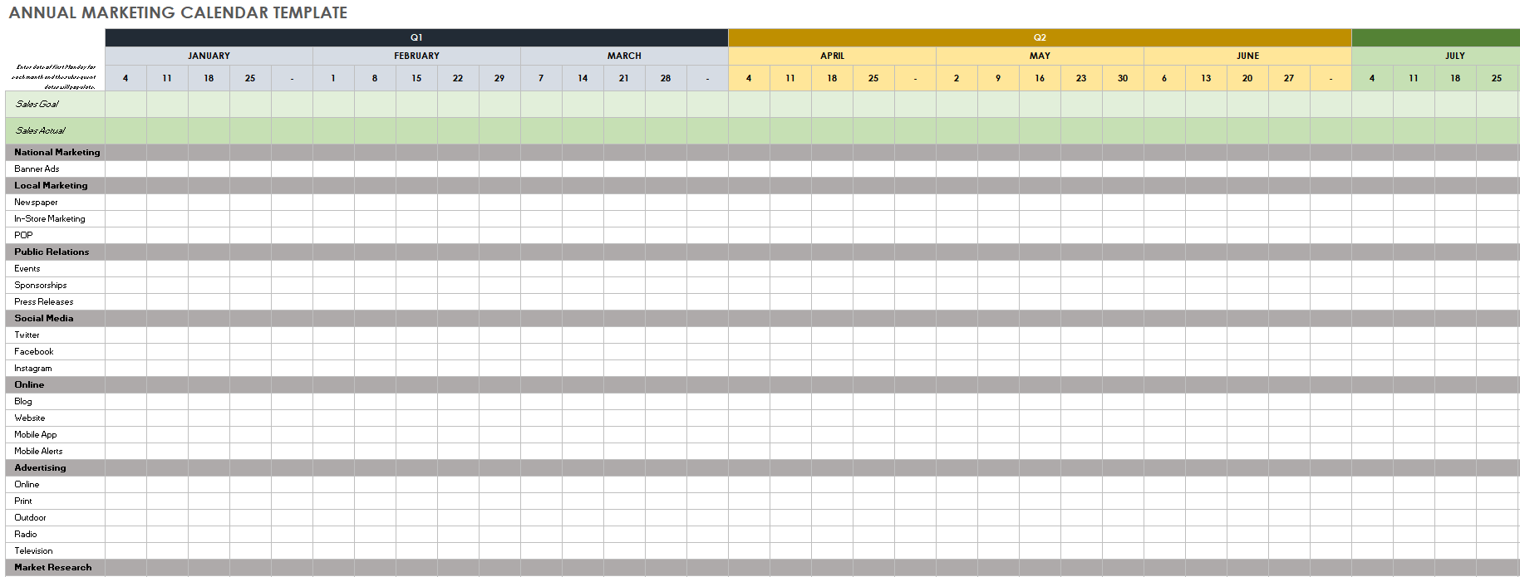This screenshot has height=577, width=1520.
Task: Select the National Marketing section header
Action: [x=57, y=152]
